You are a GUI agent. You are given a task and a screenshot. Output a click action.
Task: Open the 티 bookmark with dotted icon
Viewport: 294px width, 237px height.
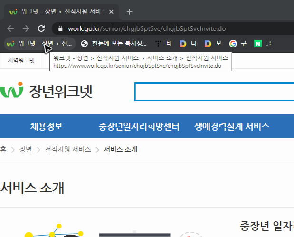[163, 44]
